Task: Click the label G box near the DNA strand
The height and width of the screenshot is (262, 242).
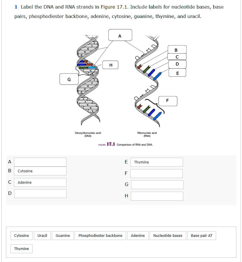Action: (69, 80)
